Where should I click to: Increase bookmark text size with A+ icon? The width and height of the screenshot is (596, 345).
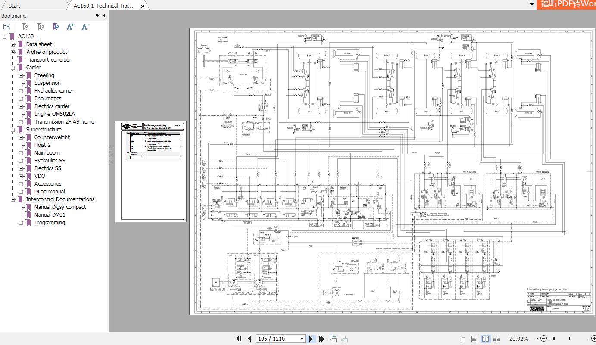(x=70, y=27)
